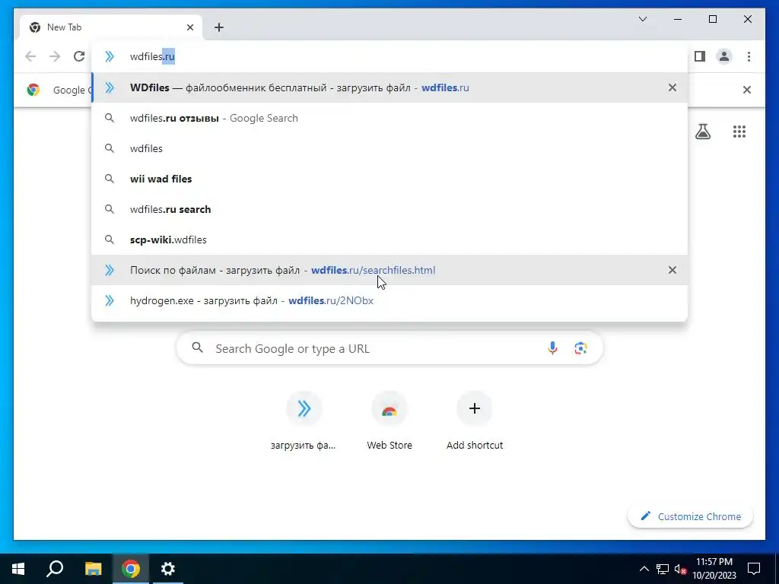The width and height of the screenshot is (779, 584).
Task: Click the Chrome taskbar icon
Action: pos(131,569)
